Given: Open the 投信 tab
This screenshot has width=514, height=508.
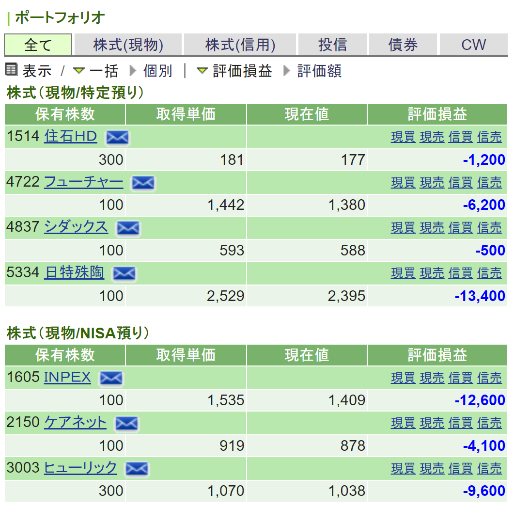Looking at the screenshot, I should pos(332,45).
